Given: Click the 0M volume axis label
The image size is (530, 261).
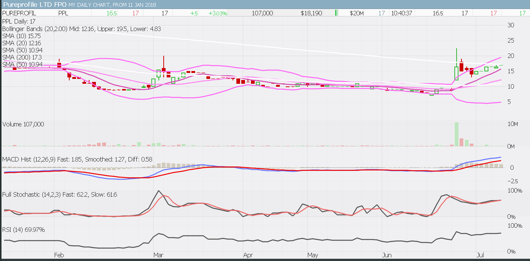Looking at the screenshot, I should [511, 146].
